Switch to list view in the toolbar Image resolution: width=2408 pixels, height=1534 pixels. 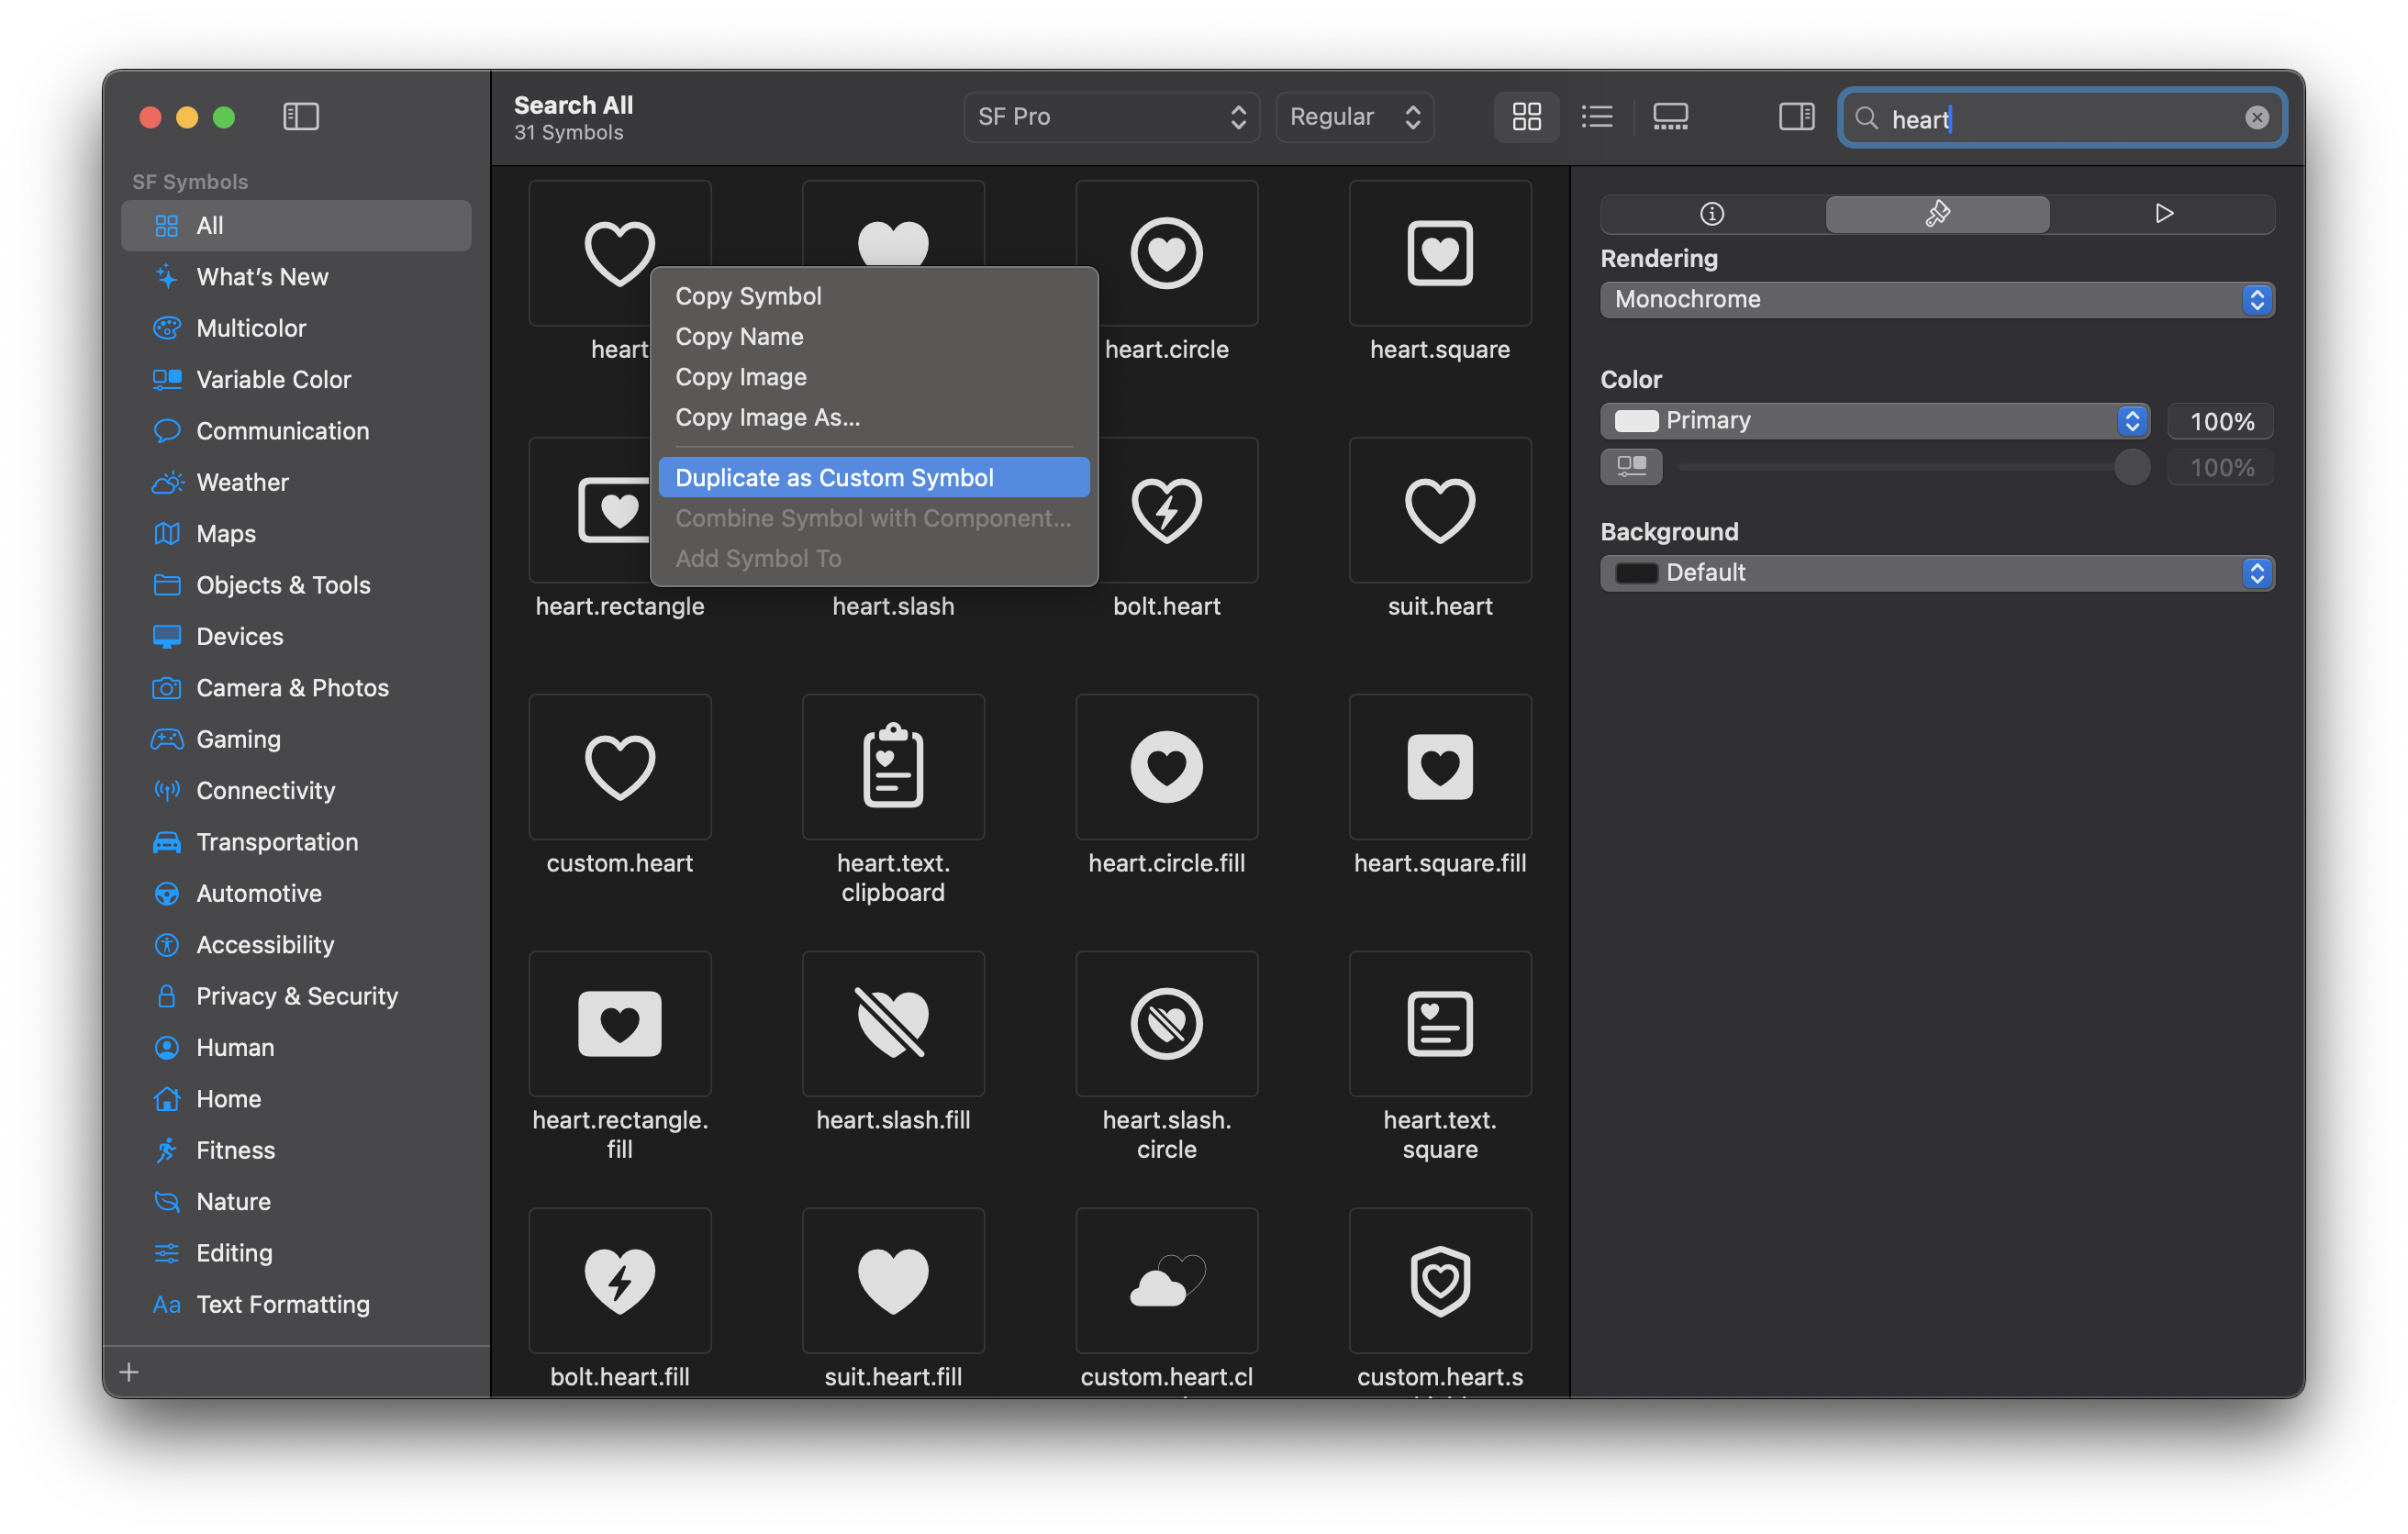1596,117
